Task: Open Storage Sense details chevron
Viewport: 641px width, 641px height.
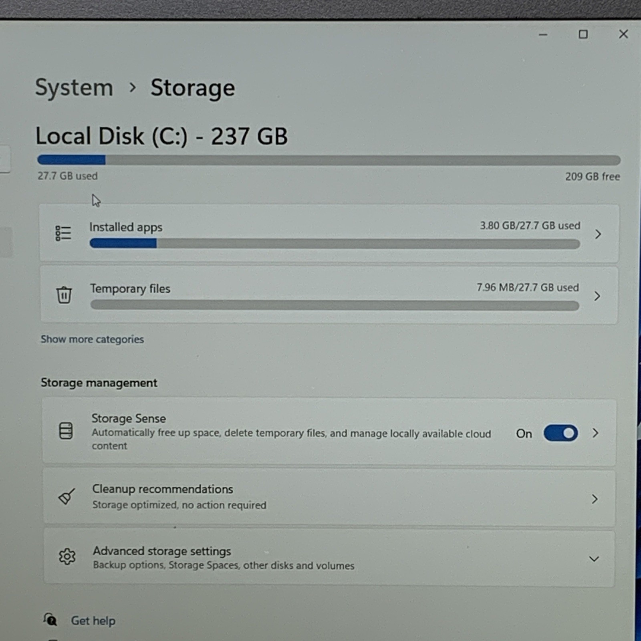Action: coord(595,433)
